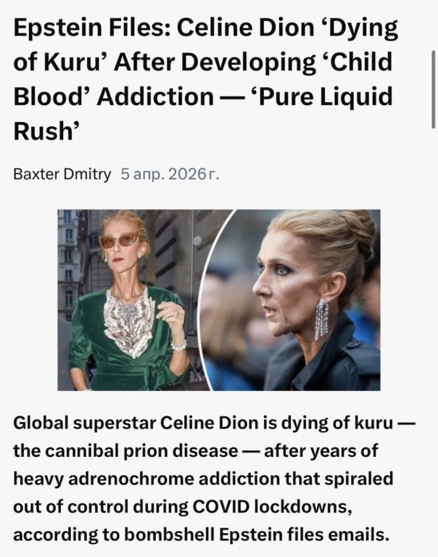Click "COVID lockdowns" in the paragraph
The height and width of the screenshot is (557, 438).
pyautogui.click(x=272, y=507)
